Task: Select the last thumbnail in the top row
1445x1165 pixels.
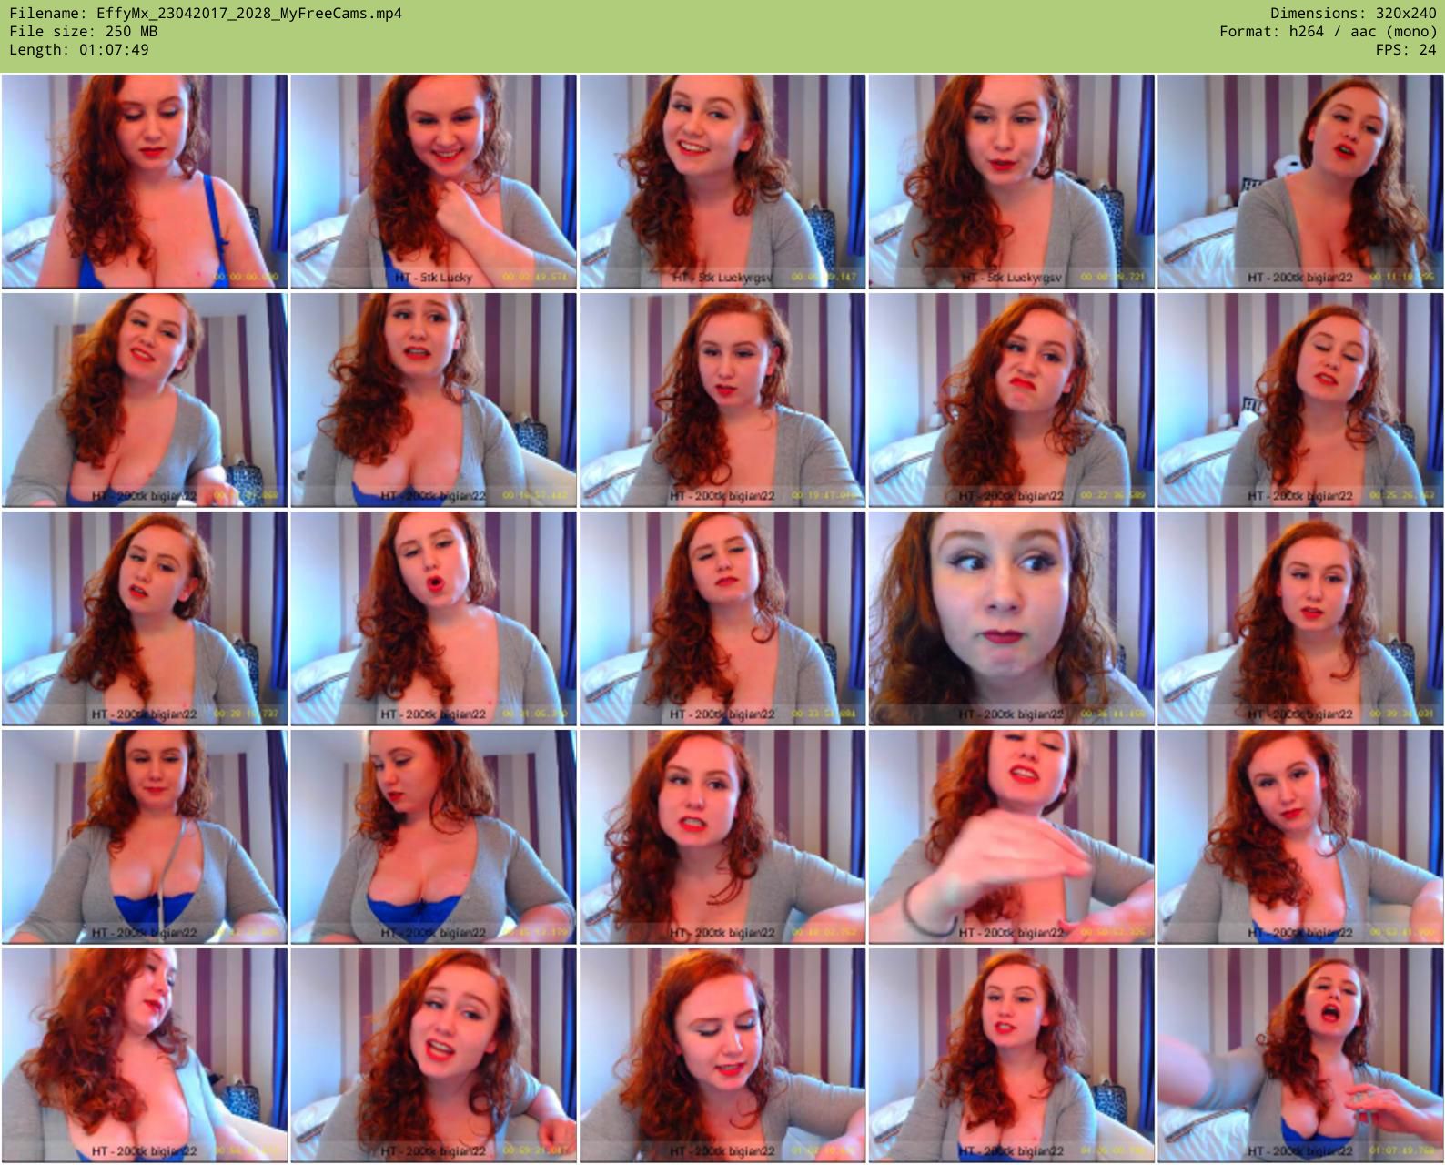Action: click(1300, 182)
